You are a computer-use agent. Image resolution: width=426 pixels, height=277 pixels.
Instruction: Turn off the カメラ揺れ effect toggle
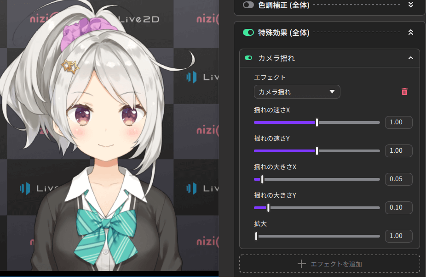tap(248, 58)
